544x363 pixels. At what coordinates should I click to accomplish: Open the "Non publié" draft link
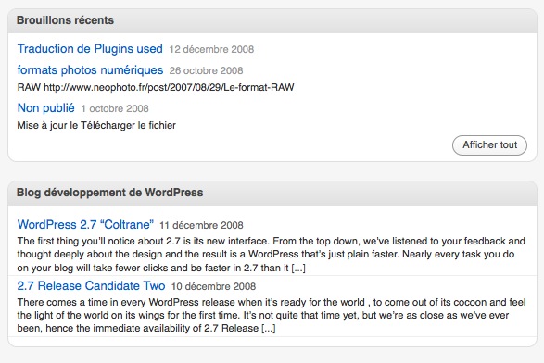click(x=45, y=108)
